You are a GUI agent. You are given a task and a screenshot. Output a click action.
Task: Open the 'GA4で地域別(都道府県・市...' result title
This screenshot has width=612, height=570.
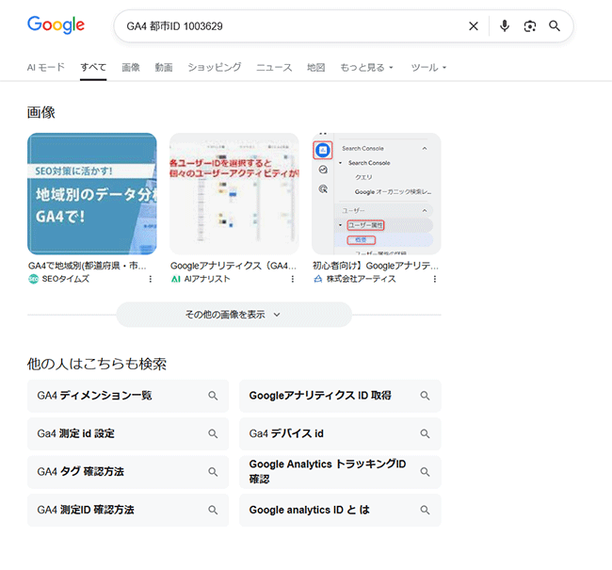click(x=87, y=266)
